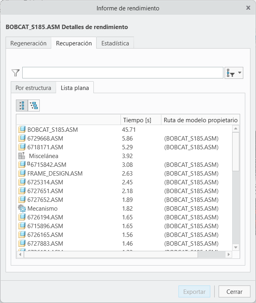
Task: Select the 6725314.ASM row name
Action: [x=45, y=182]
